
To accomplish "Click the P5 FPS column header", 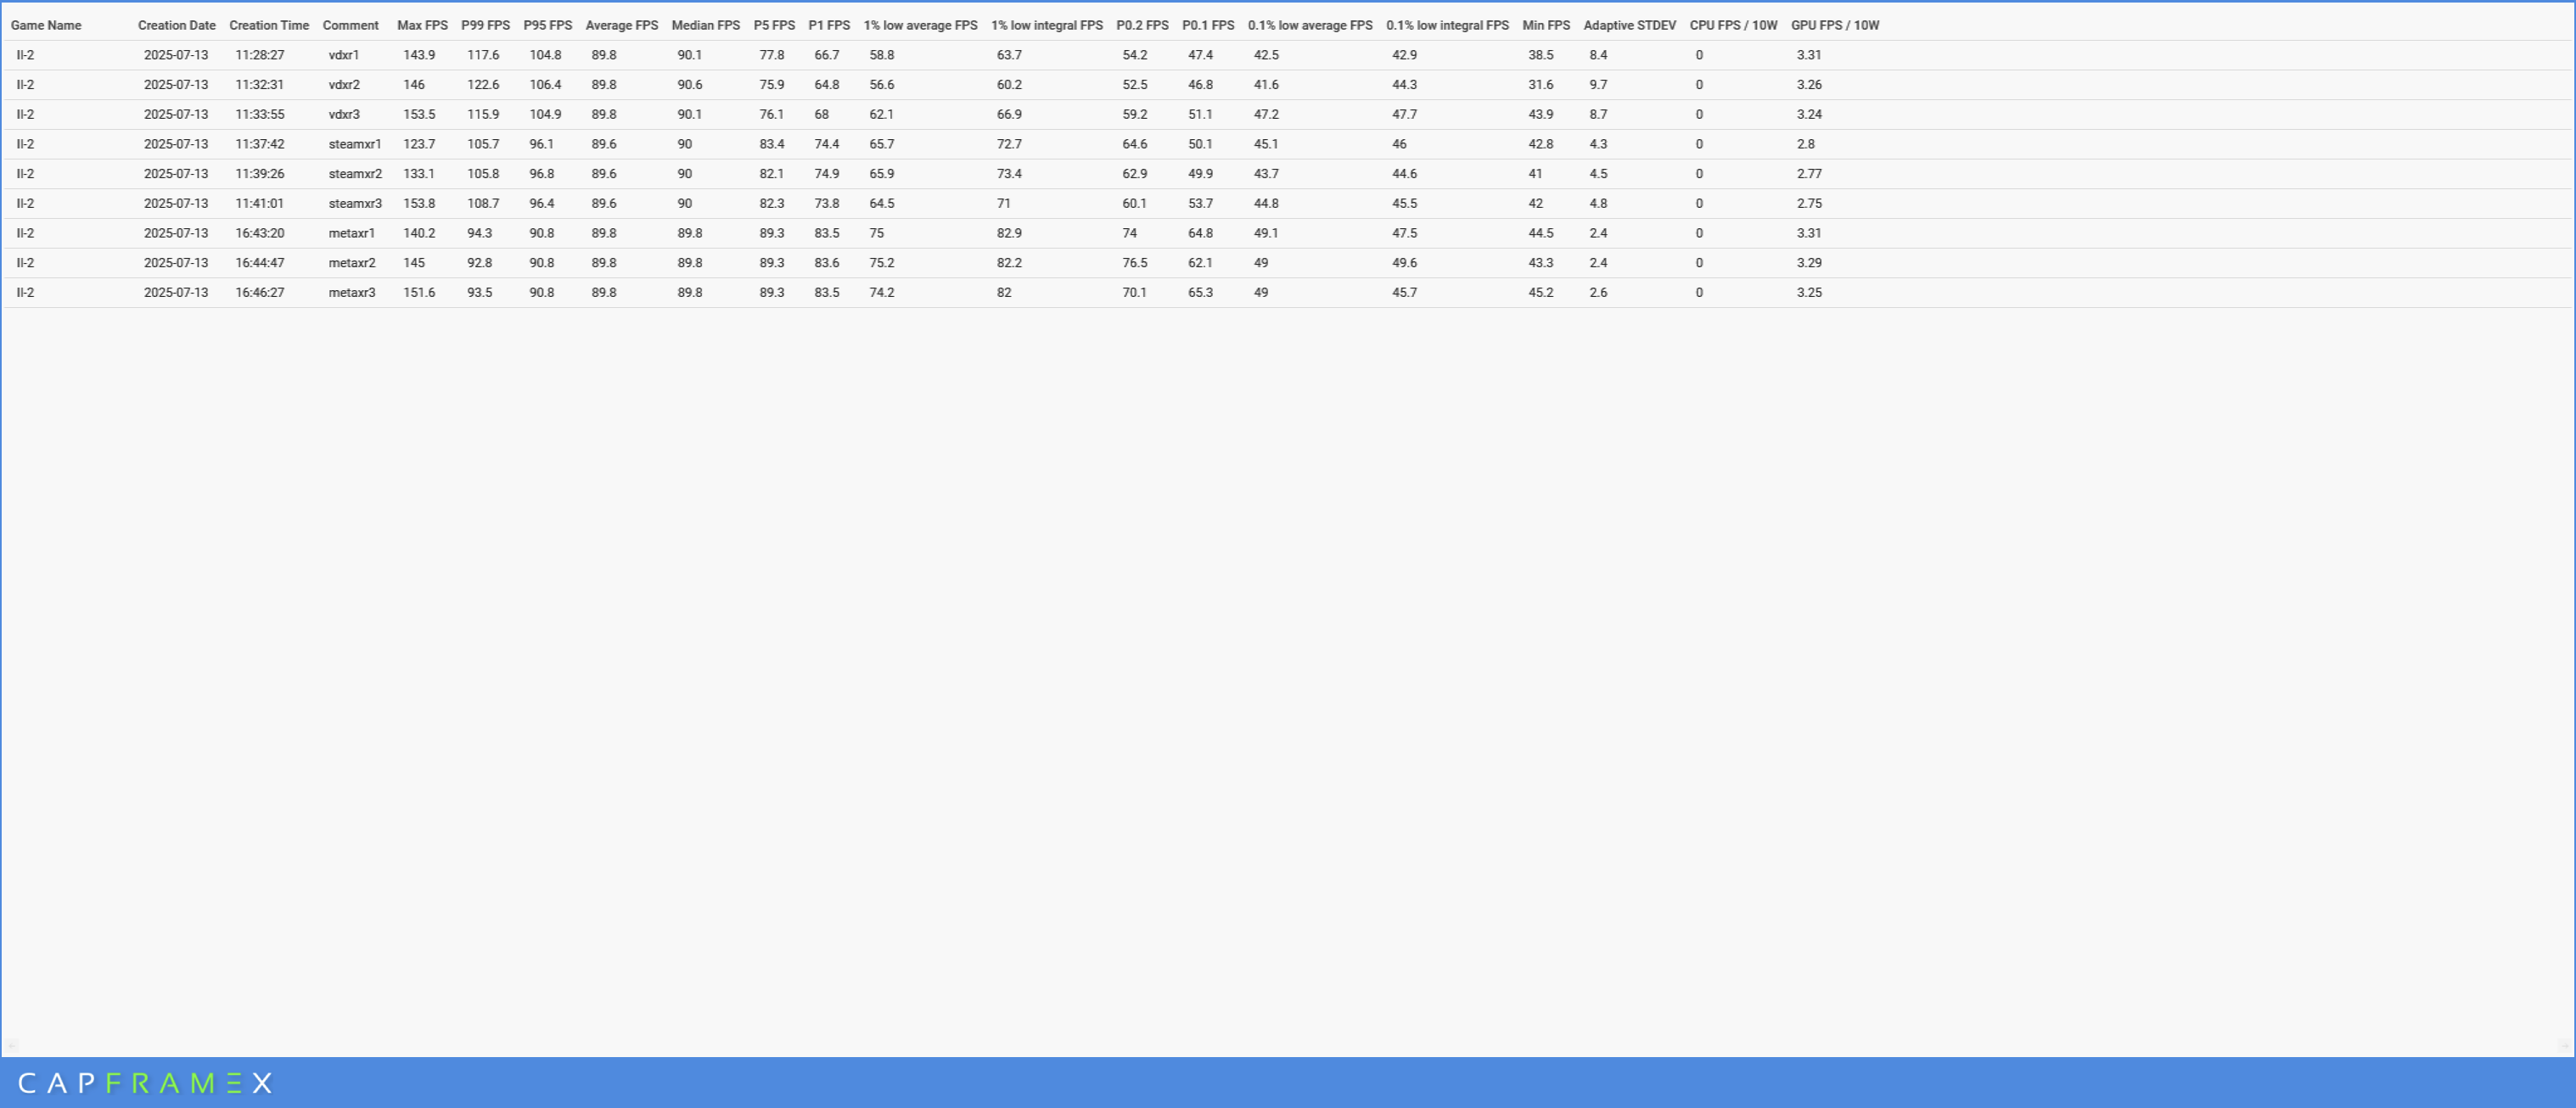I will [x=774, y=25].
